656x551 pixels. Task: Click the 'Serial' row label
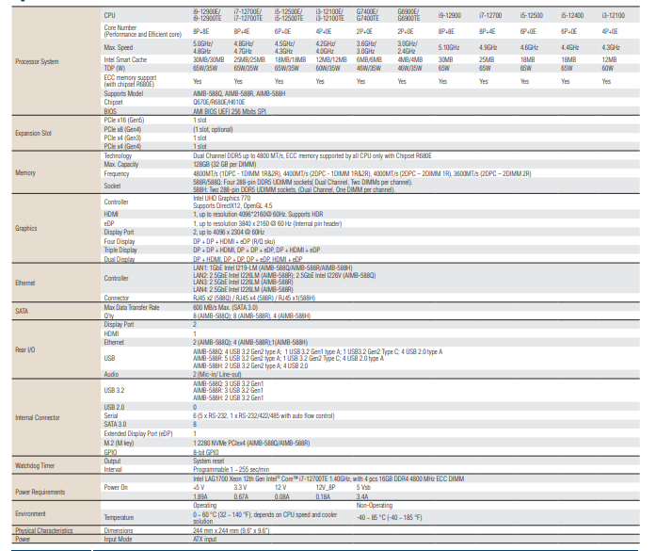(x=110, y=415)
